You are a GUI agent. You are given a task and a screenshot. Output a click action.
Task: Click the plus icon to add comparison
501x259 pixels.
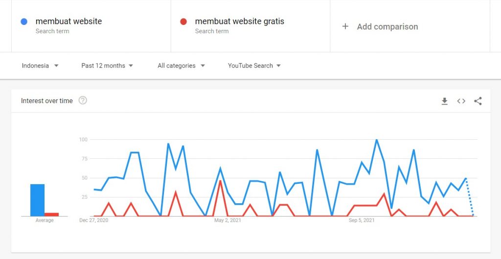(x=345, y=26)
